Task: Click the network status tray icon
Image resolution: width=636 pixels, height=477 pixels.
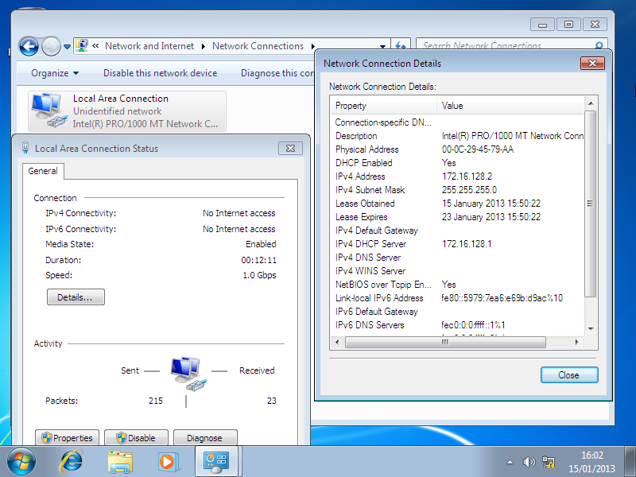Action: (549, 462)
